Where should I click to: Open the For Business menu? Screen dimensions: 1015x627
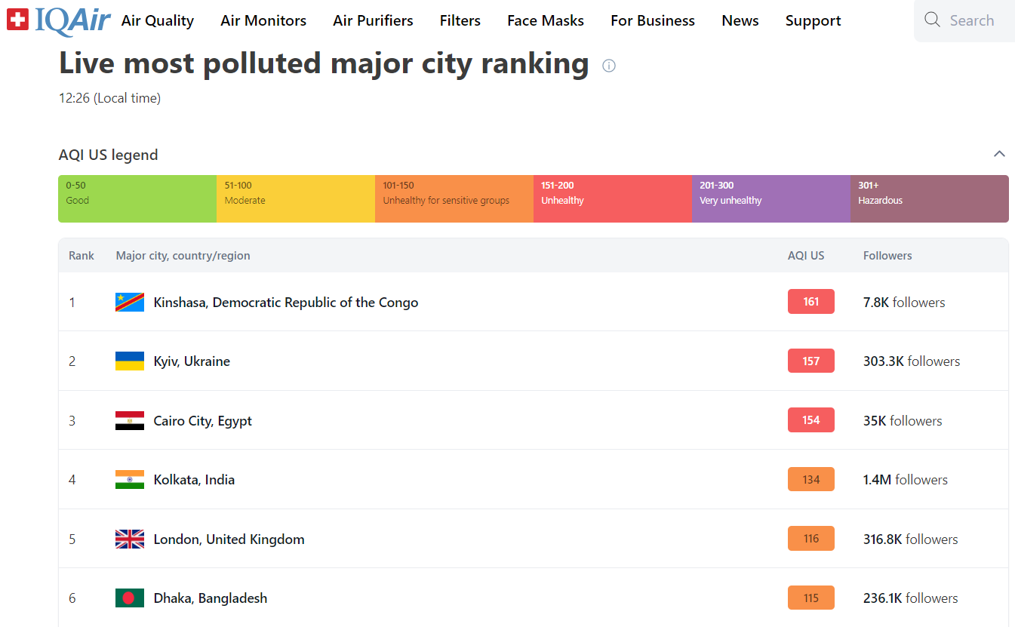(x=652, y=21)
